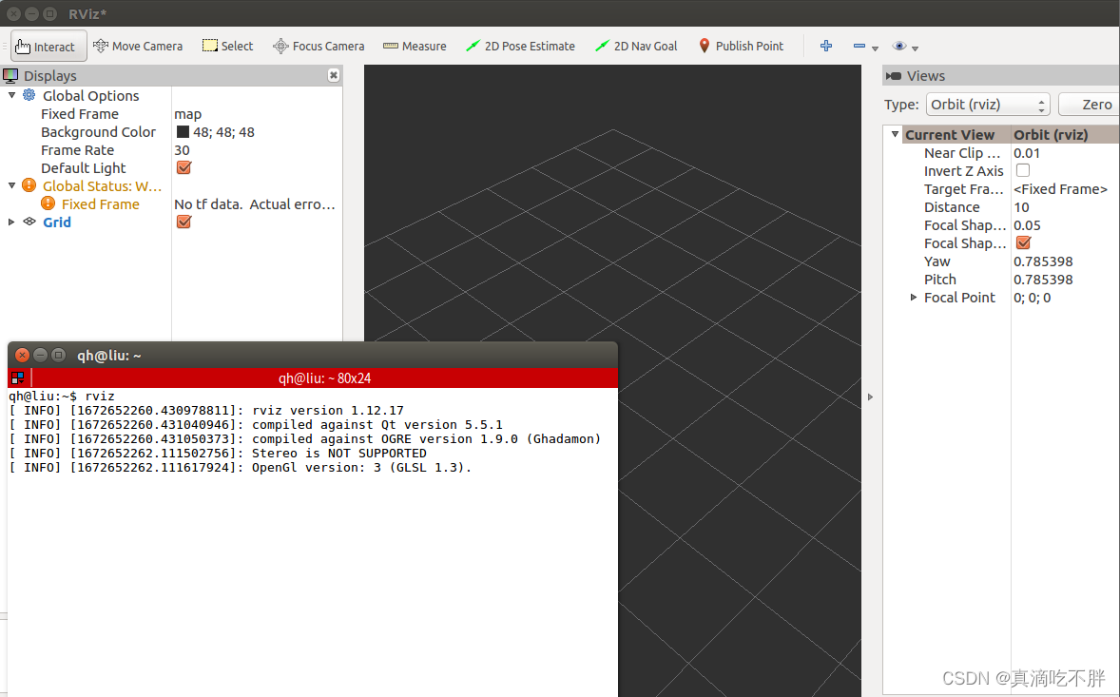Select the orange Fixed Frame status row
Screen dimensions: 1120x697
tap(100, 203)
